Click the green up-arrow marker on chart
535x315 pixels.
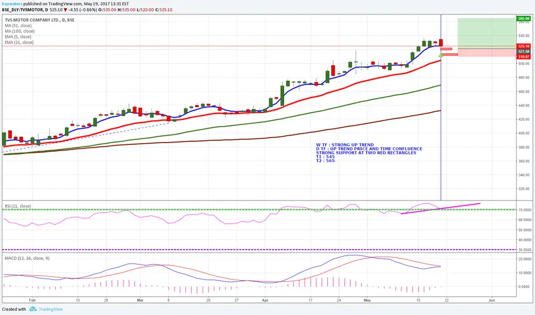coord(441,55)
